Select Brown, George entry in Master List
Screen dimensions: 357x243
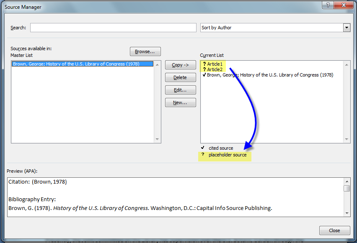point(83,64)
